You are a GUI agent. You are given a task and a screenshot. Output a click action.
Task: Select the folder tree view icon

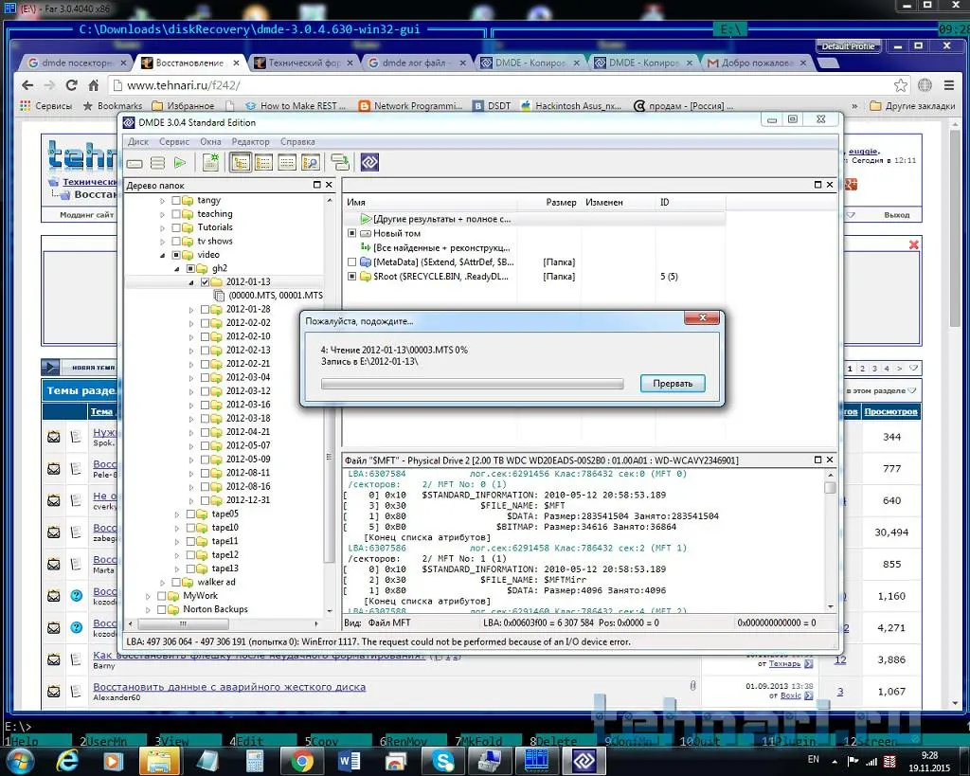(x=241, y=163)
